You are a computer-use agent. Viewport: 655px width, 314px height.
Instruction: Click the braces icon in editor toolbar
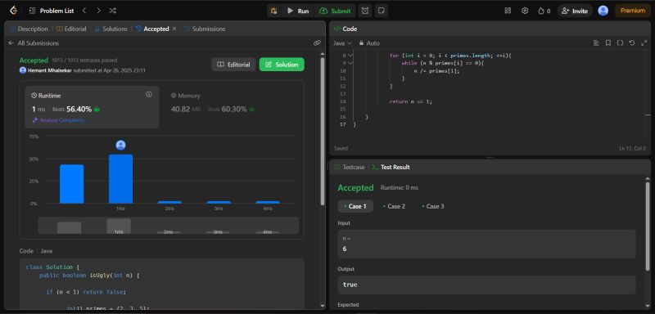pos(620,43)
